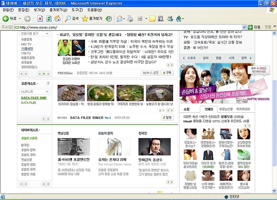
Task: Open 오늘의 스토리 in Navercast sidebar
Action: click(29, 138)
